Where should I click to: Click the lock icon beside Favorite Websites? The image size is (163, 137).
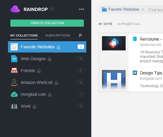click(x=58, y=47)
